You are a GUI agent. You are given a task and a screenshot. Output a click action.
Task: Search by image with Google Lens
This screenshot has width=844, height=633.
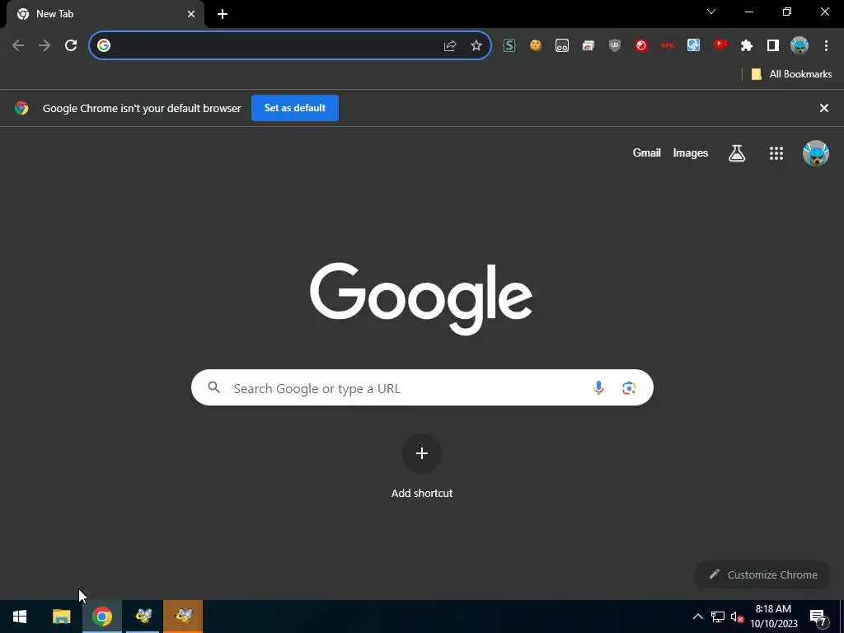click(x=629, y=387)
